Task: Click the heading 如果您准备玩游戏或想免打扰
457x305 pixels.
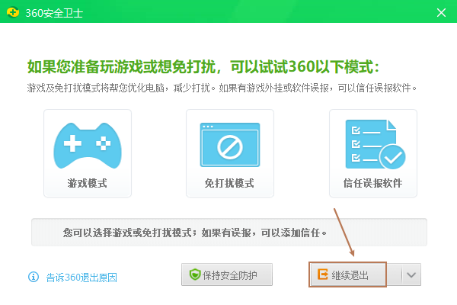Action: tap(122, 66)
